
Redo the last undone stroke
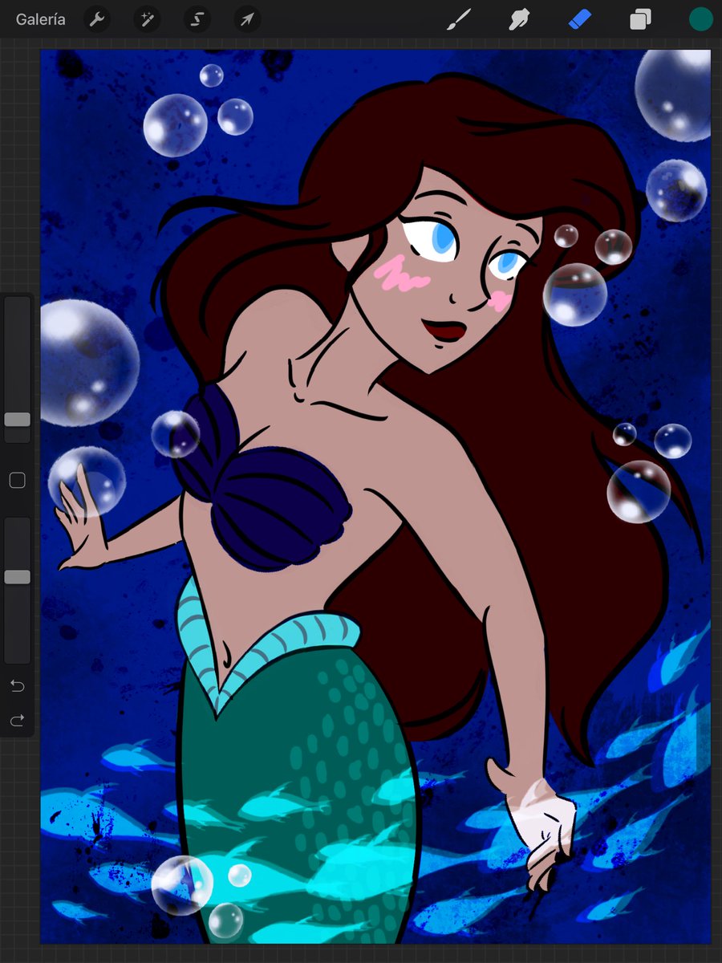17,721
